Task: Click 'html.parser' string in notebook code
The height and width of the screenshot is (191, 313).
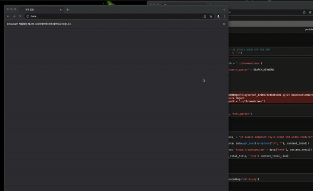Action: pyautogui.click(x=242, y=114)
